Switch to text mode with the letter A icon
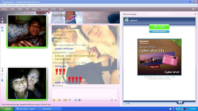Image resolution: width=198 pixels, height=111 pixels. pyautogui.click(x=115, y=100)
